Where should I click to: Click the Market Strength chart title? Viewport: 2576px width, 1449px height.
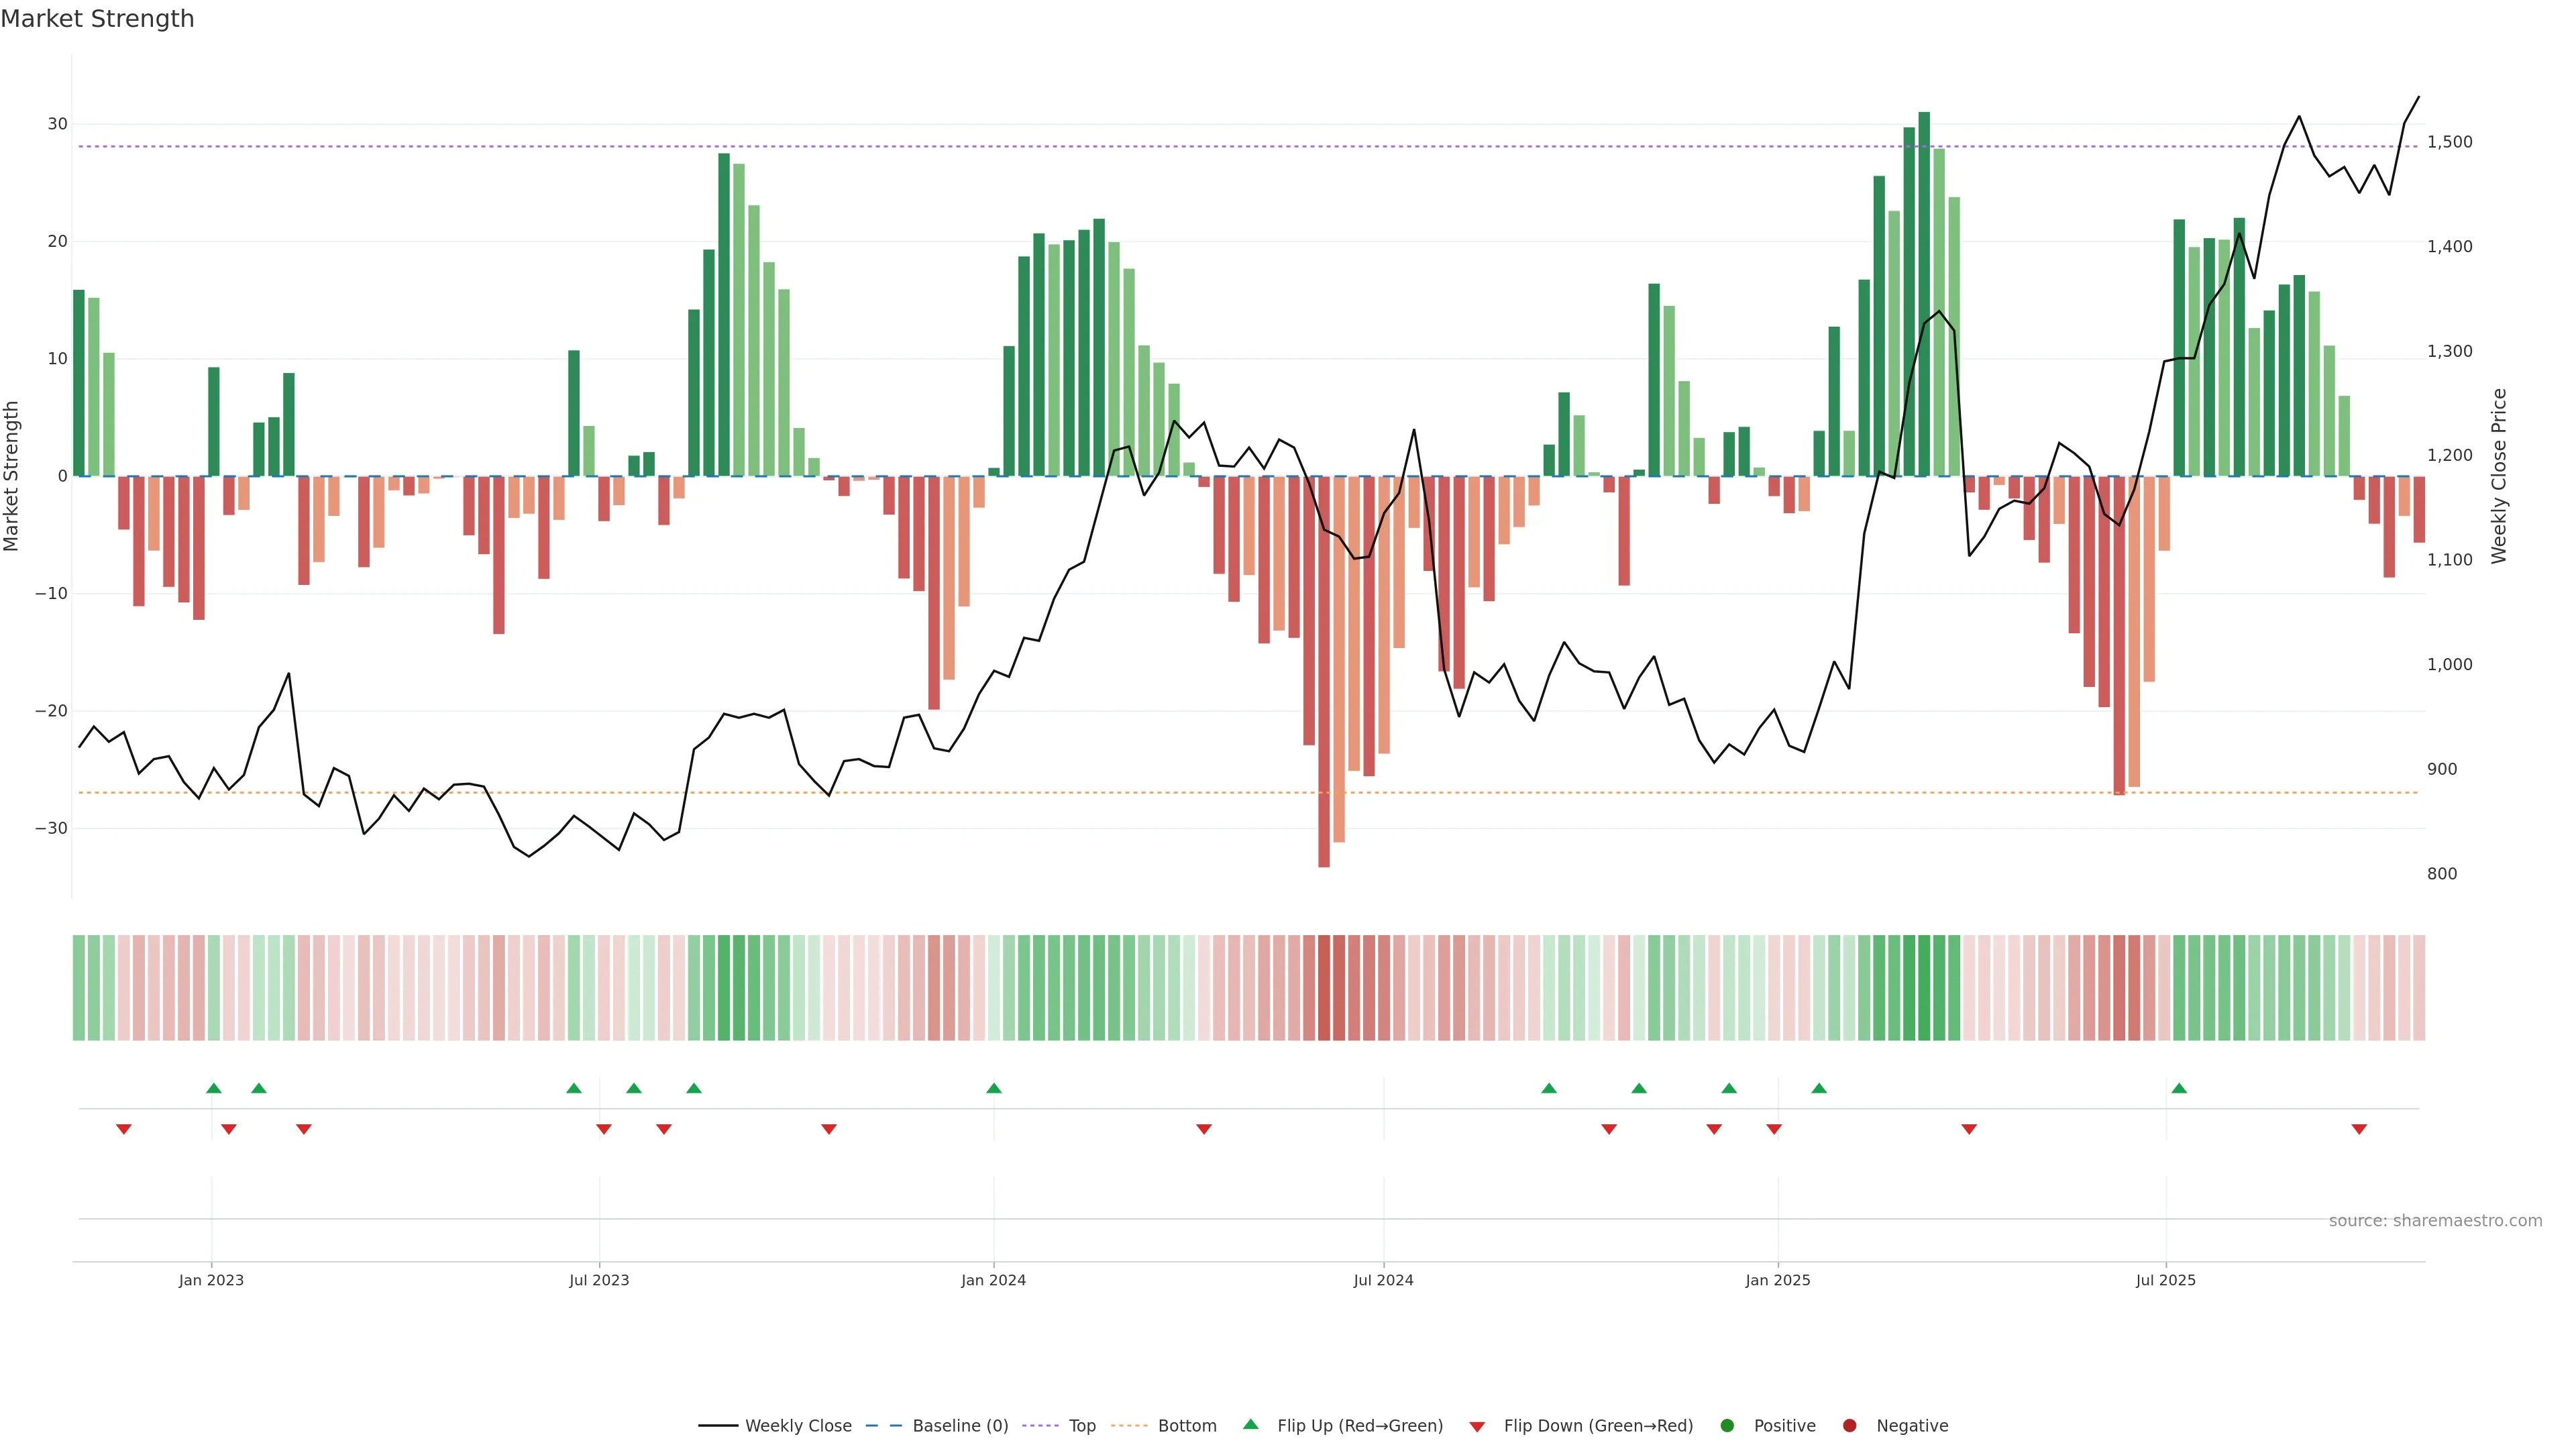coord(97,19)
